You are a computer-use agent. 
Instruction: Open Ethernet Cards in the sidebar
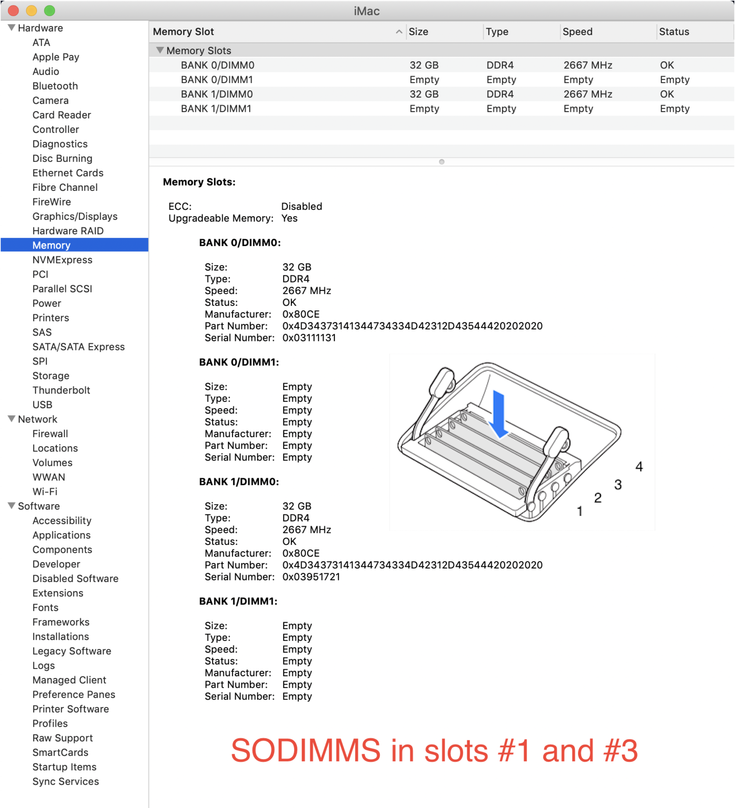click(x=68, y=173)
